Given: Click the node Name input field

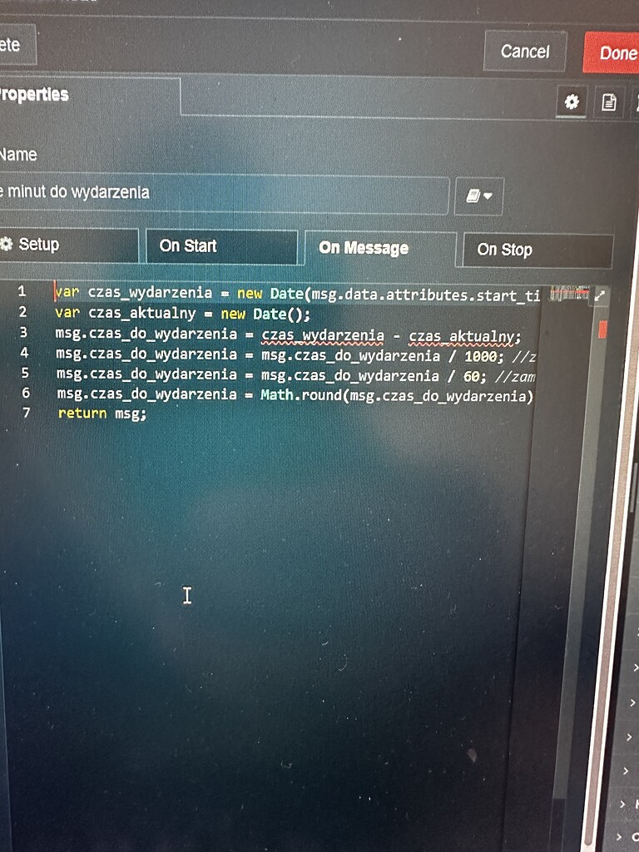Looking at the screenshot, I should coord(224,193).
